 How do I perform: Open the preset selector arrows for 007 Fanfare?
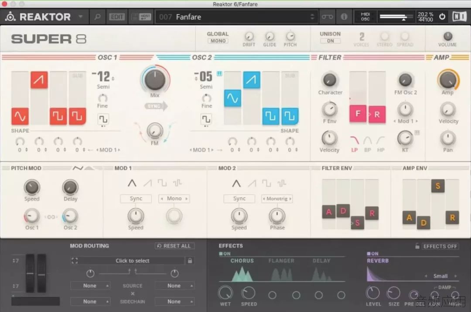[x=312, y=17]
